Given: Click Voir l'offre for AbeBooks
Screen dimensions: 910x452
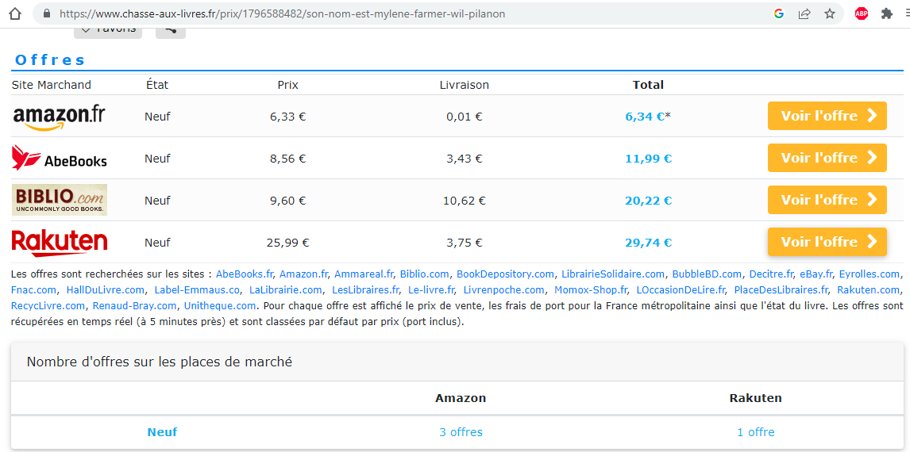Looking at the screenshot, I should coord(827,158).
